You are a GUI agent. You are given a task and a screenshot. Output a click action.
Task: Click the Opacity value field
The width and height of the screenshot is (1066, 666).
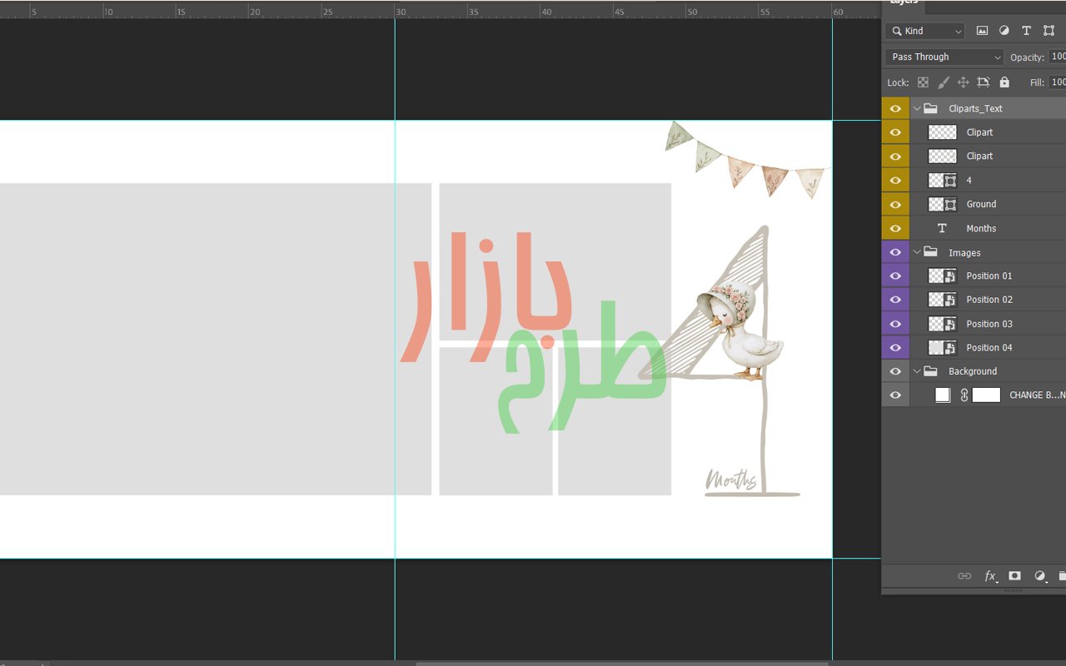point(1057,57)
